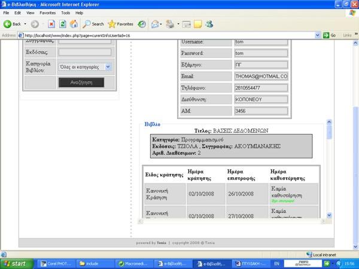Screen dimensions: 359x269
Task: Switch to Corel PHOT... taskbar window
Action: click(x=57, y=264)
